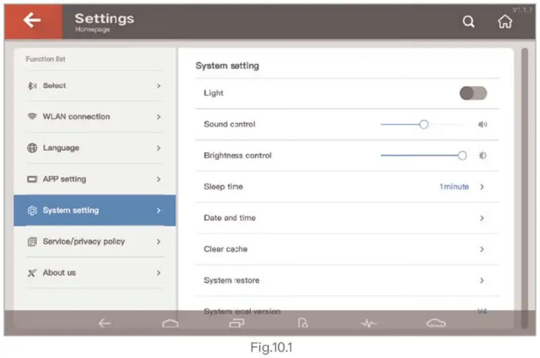Expand the Service/privacy policy chevron
Image resolution: width=540 pixels, height=358 pixels.
pyautogui.click(x=158, y=242)
